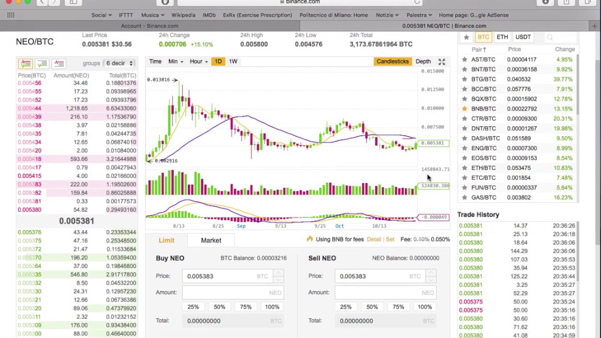
Task: Click the flame icon beside BNB fees
Action: click(309, 239)
